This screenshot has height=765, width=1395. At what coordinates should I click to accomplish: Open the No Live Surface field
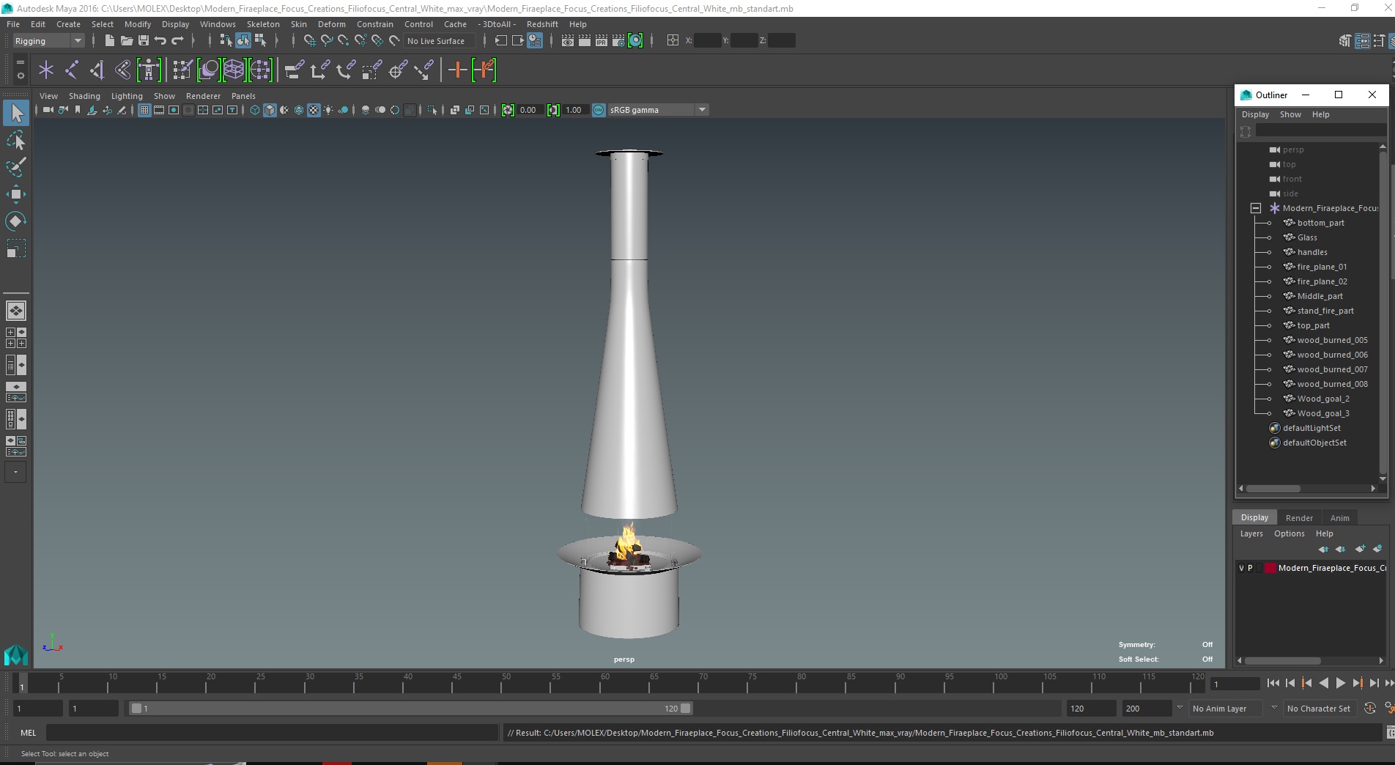440,41
